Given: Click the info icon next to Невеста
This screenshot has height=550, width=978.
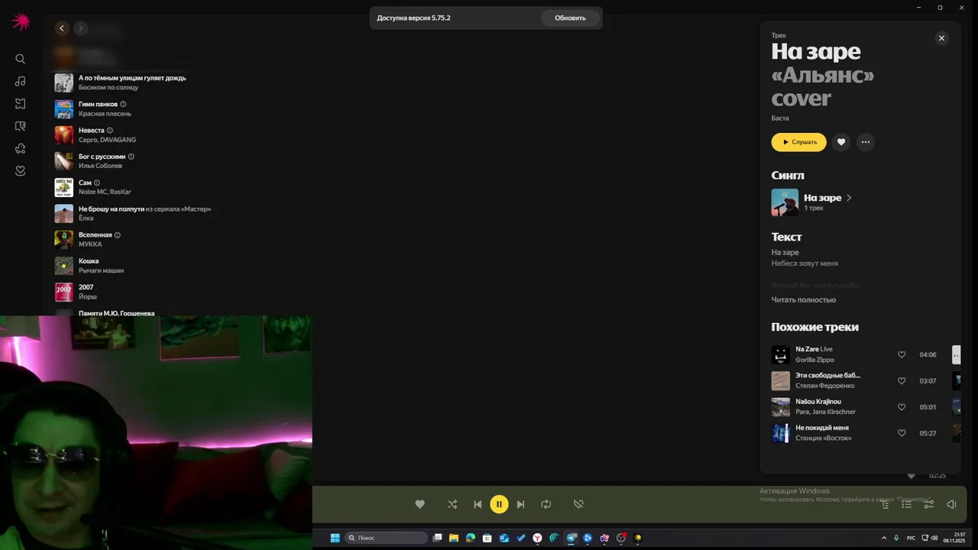Looking at the screenshot, I should (110, 131).
